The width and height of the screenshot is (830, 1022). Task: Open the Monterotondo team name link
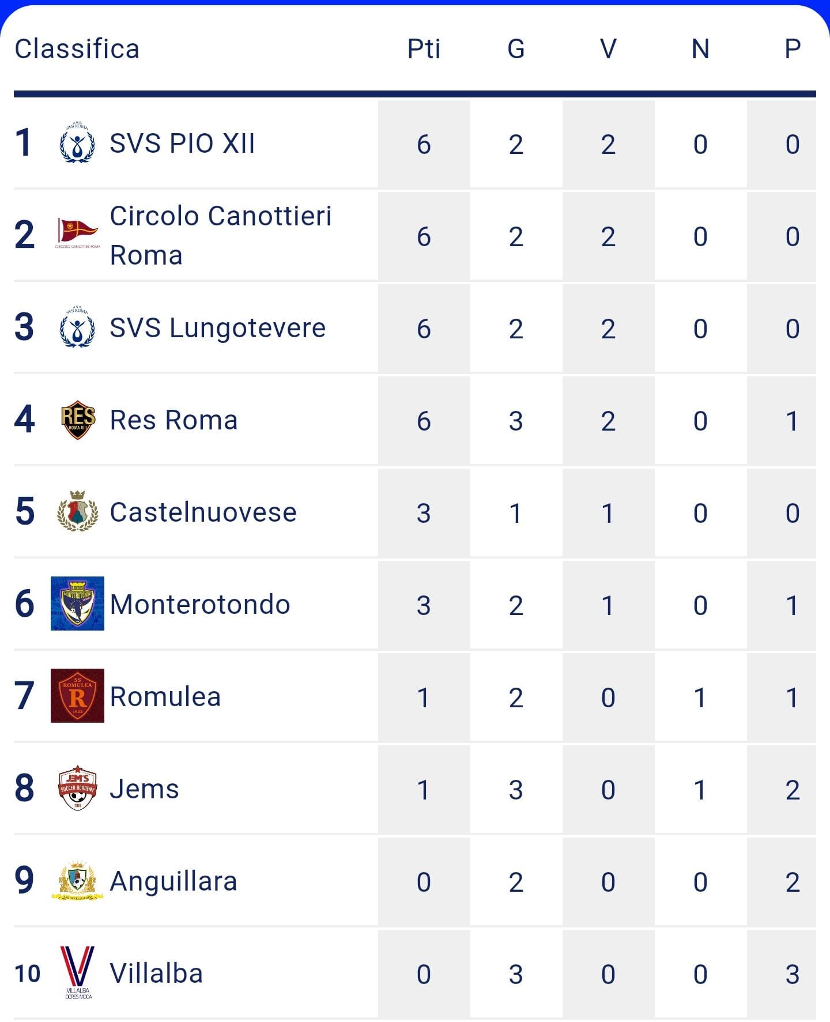(200, 605)
